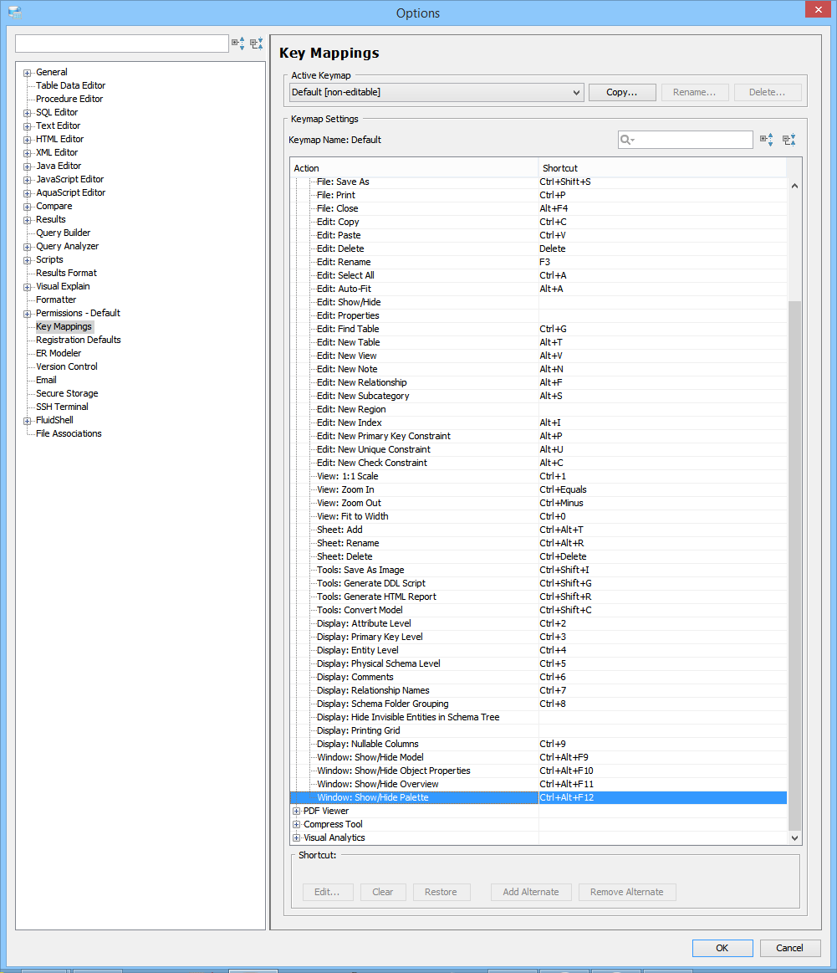The width and height of the screenshot is (837, 973).
Task: Select SSH Terminal in tree
Action: 62,407
